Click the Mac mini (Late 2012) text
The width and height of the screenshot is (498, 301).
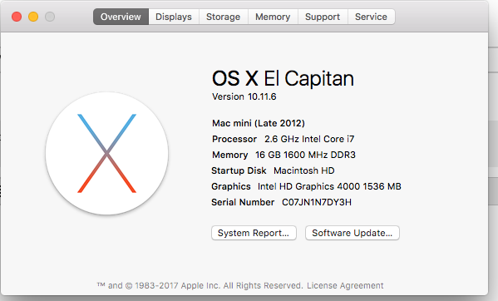[259, 123]
